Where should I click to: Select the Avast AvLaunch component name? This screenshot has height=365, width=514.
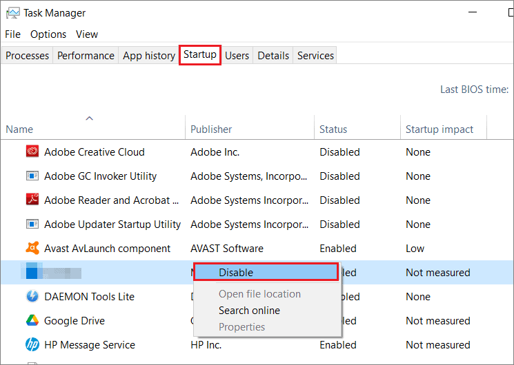107,249
